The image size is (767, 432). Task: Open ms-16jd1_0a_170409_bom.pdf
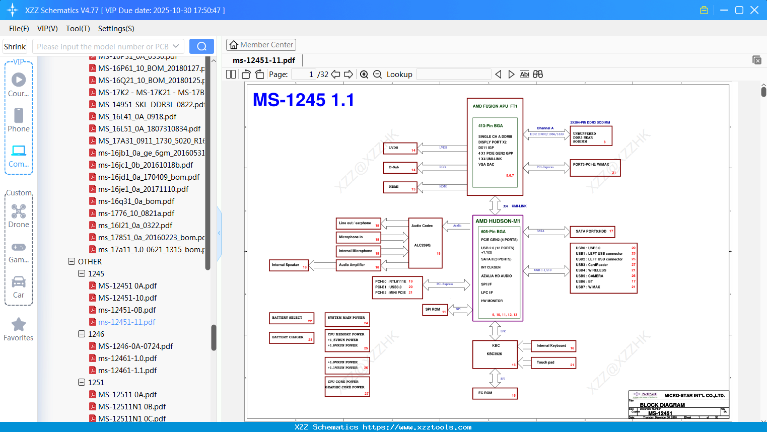(144, 177)
